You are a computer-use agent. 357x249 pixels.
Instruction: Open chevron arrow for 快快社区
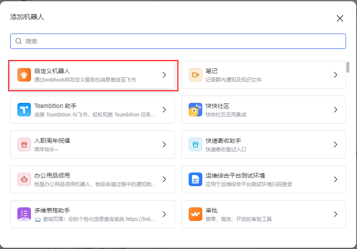[x=335, y=110]
